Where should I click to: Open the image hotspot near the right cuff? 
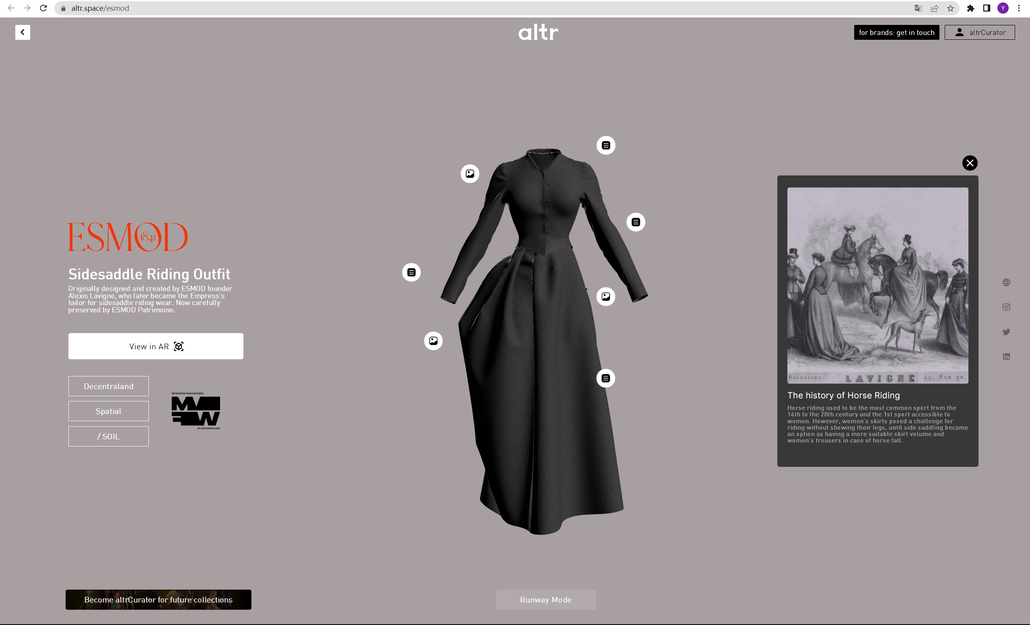[x=606, y=297]
